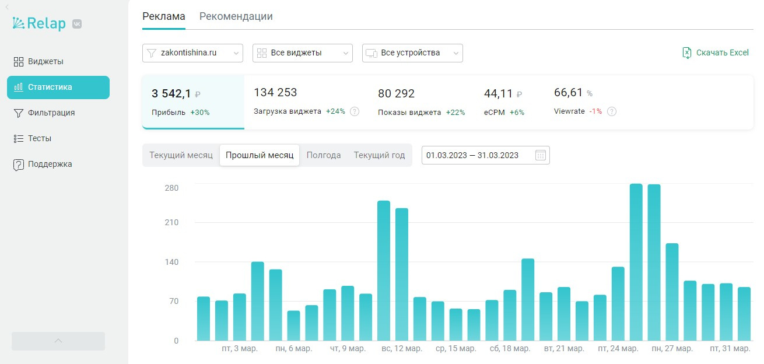Open the Виджеты section in sidebar

pos(58,61)
